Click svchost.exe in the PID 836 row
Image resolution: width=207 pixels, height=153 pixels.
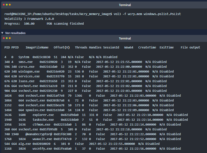[x=28, y=86]
